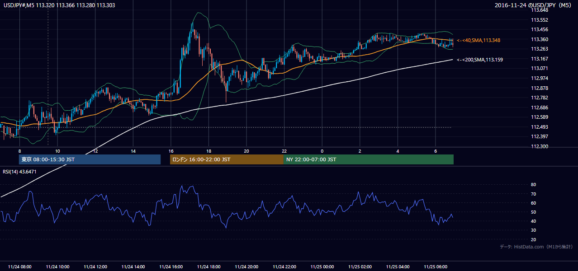Click the bottom 11/24 10:00 time label
This screenshot has height=271, width=578.
[57, 267]
